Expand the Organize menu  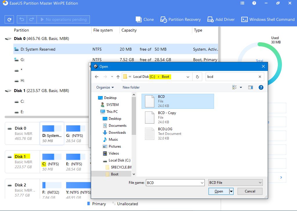(105, 87)
